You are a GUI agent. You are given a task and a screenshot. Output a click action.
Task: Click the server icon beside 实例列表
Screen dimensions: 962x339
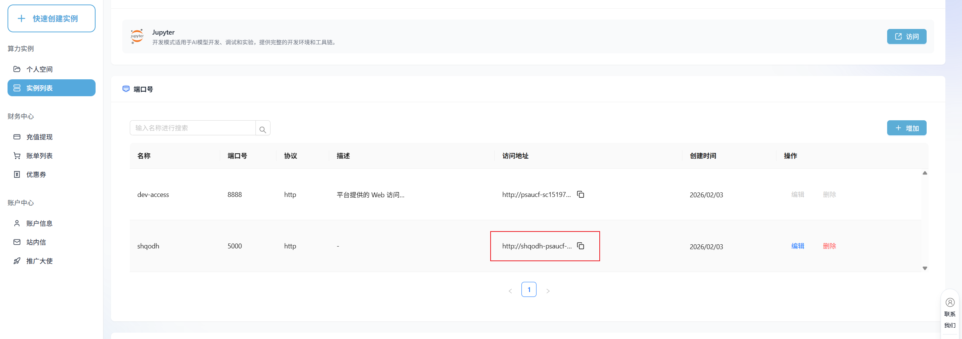(x=17, y=88)
